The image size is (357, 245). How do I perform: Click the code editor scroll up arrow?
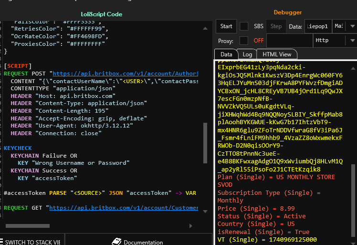(x=205, y=28)
